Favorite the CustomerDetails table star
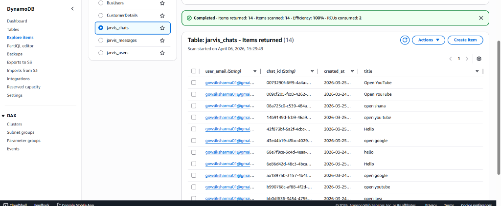501x206 pixels. (162, 15)
